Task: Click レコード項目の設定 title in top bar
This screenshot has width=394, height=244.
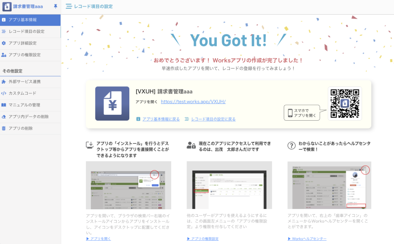Action: 93,6
